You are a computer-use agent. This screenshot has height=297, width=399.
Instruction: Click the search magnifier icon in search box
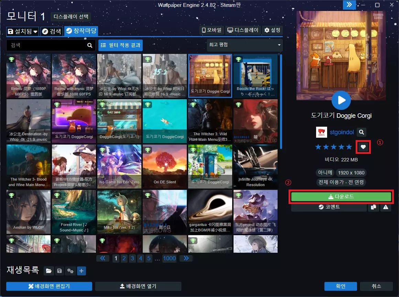point(89,45)
